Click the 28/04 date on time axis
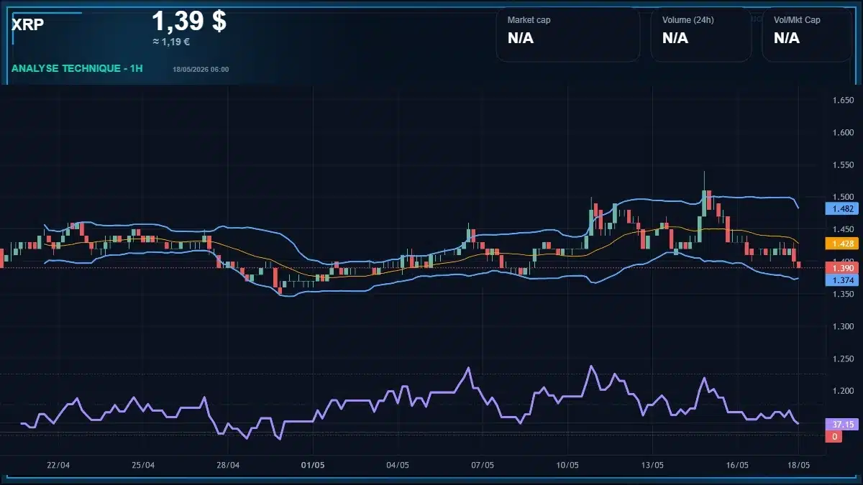 point(228,466)
